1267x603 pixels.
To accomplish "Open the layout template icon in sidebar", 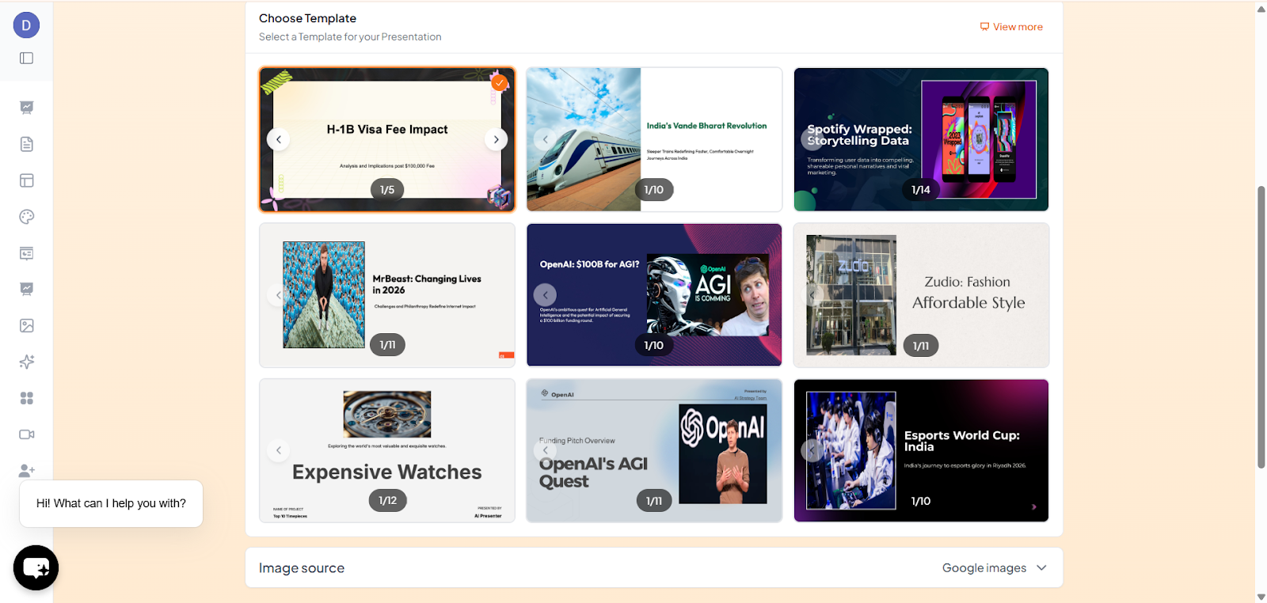I will pos(26,180).
